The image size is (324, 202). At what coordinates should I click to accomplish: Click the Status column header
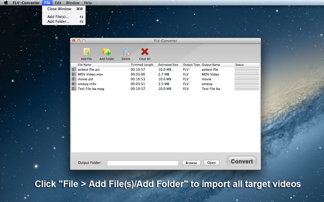pyautogui.click(x=247, y=65)
